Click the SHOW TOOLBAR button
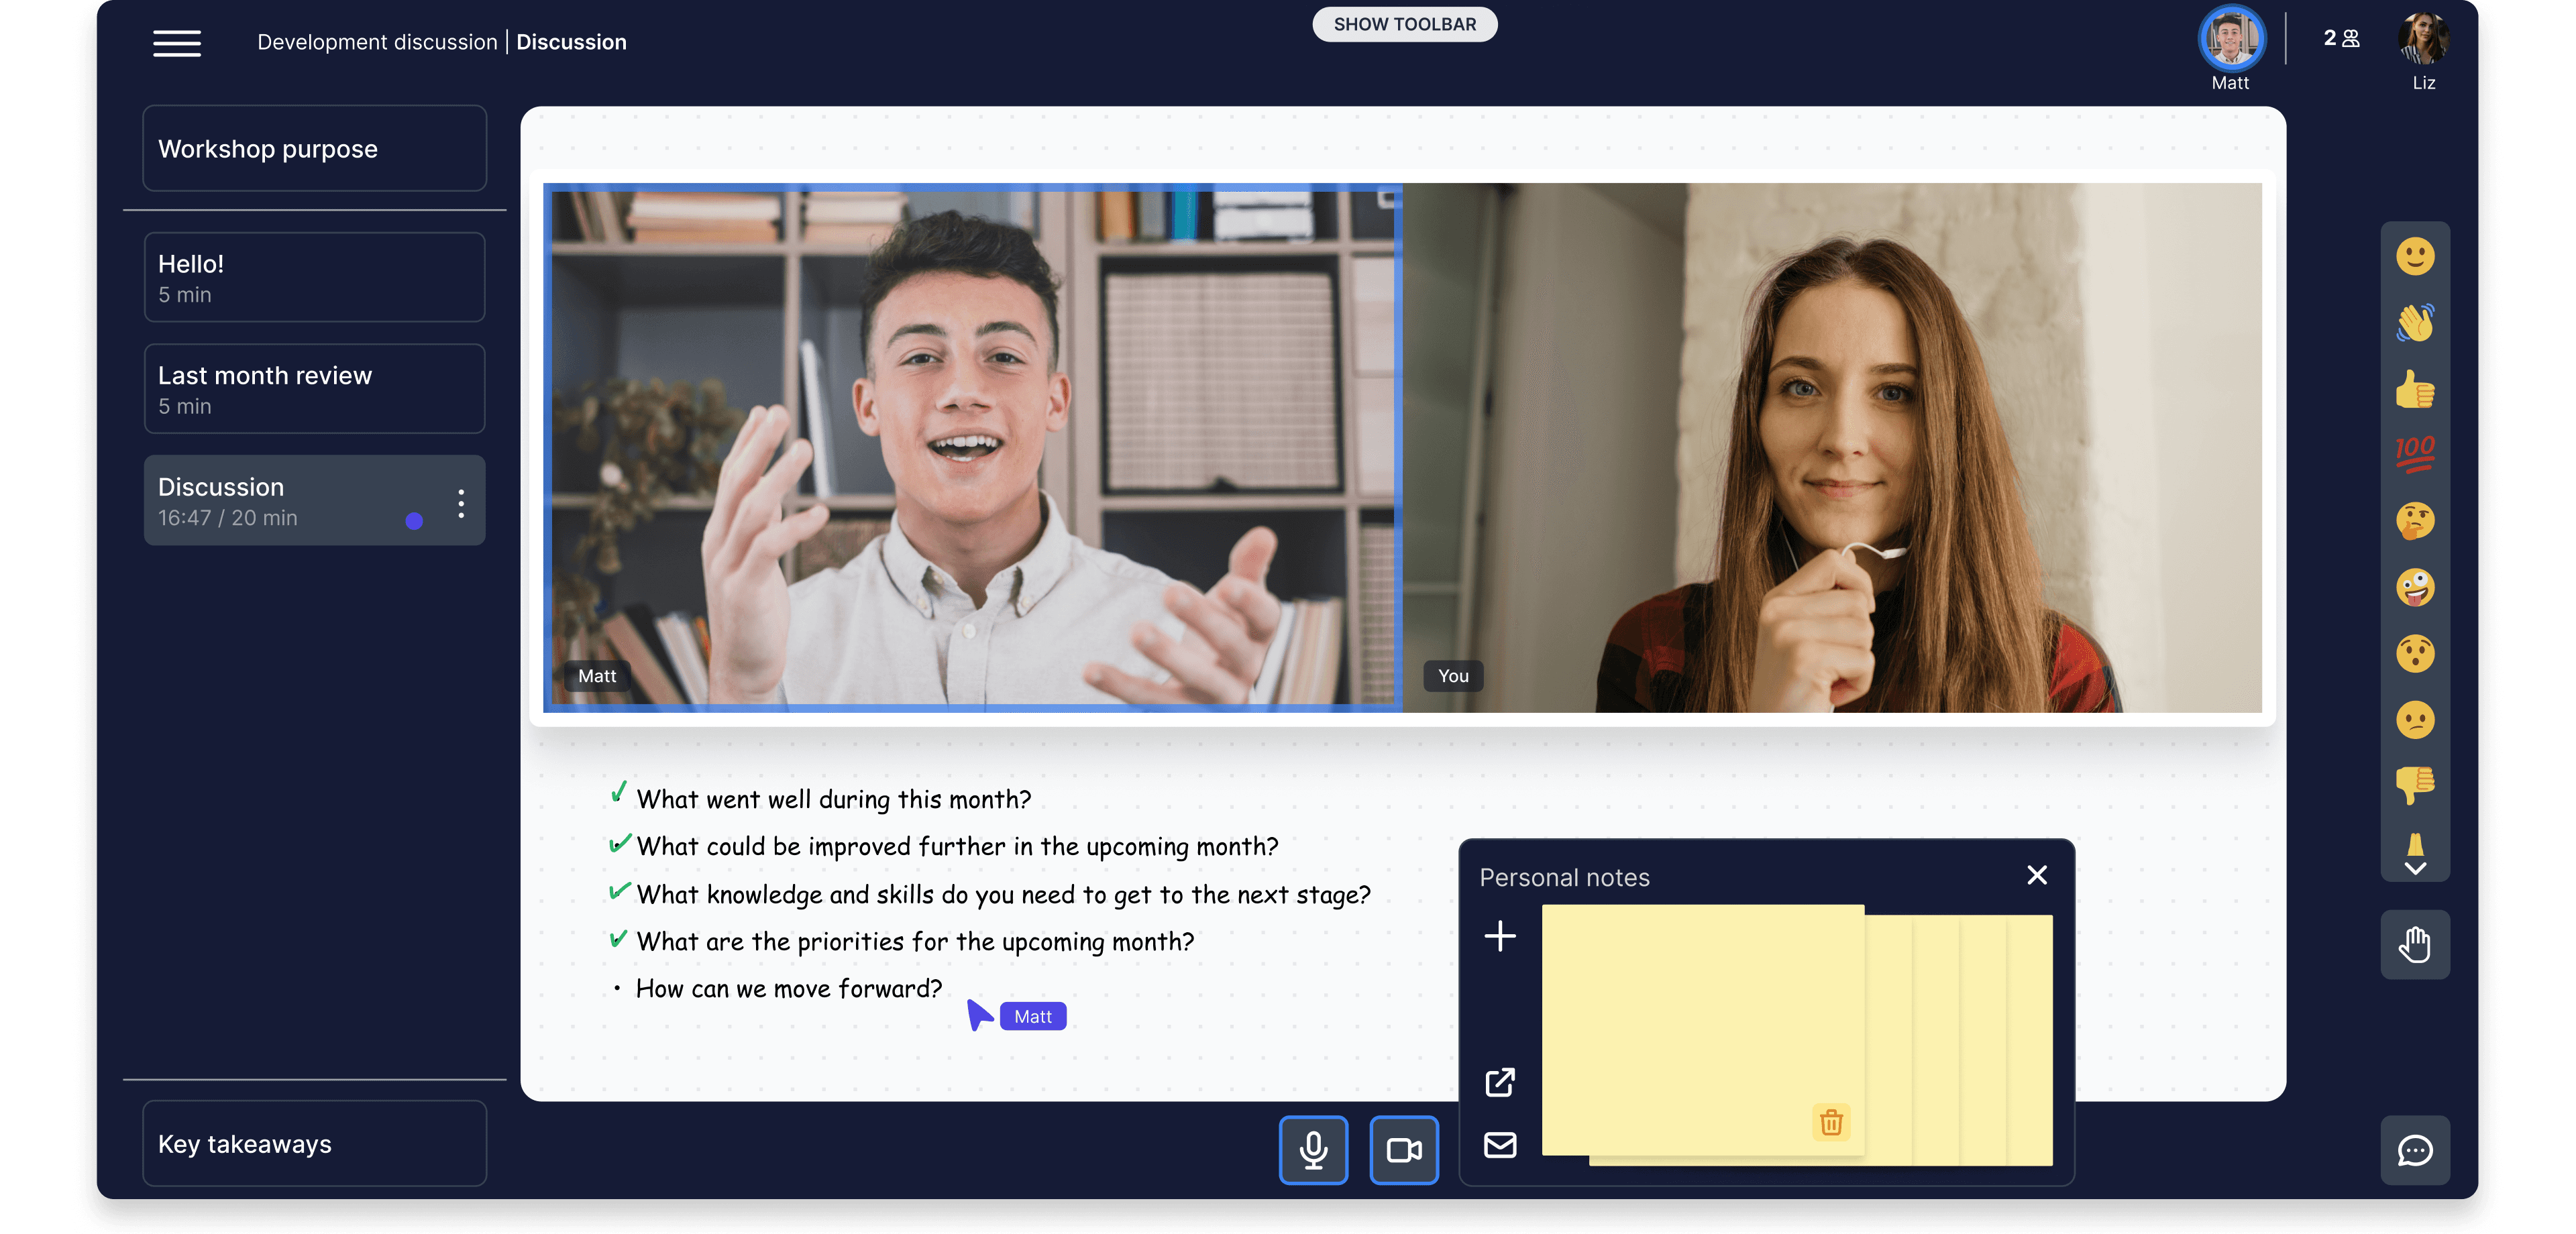The height and width of the screenshot is (1234, 2576). [1404, 24]
